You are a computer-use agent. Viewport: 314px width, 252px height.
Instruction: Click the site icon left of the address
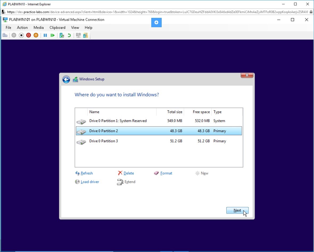coord(4,12)
